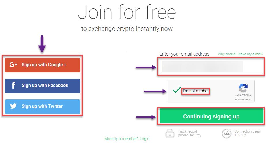Image resolution: width=266 pixels, height=143 pixels.
Task: Toggle the reCAPTCHA green checkmark
Action: 177,90
